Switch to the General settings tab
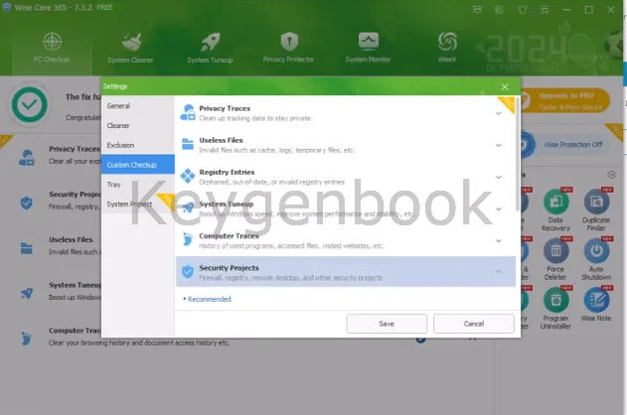 [x=118, y=105]
